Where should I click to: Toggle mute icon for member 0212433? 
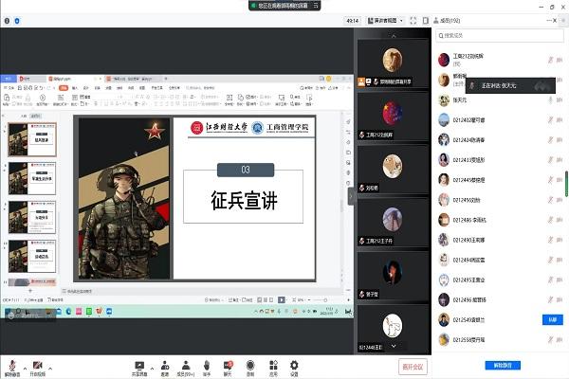pos(550,159)
